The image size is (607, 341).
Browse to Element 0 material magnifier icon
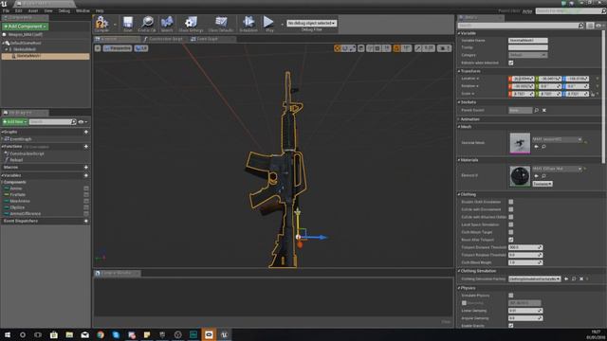click(543, 176)
